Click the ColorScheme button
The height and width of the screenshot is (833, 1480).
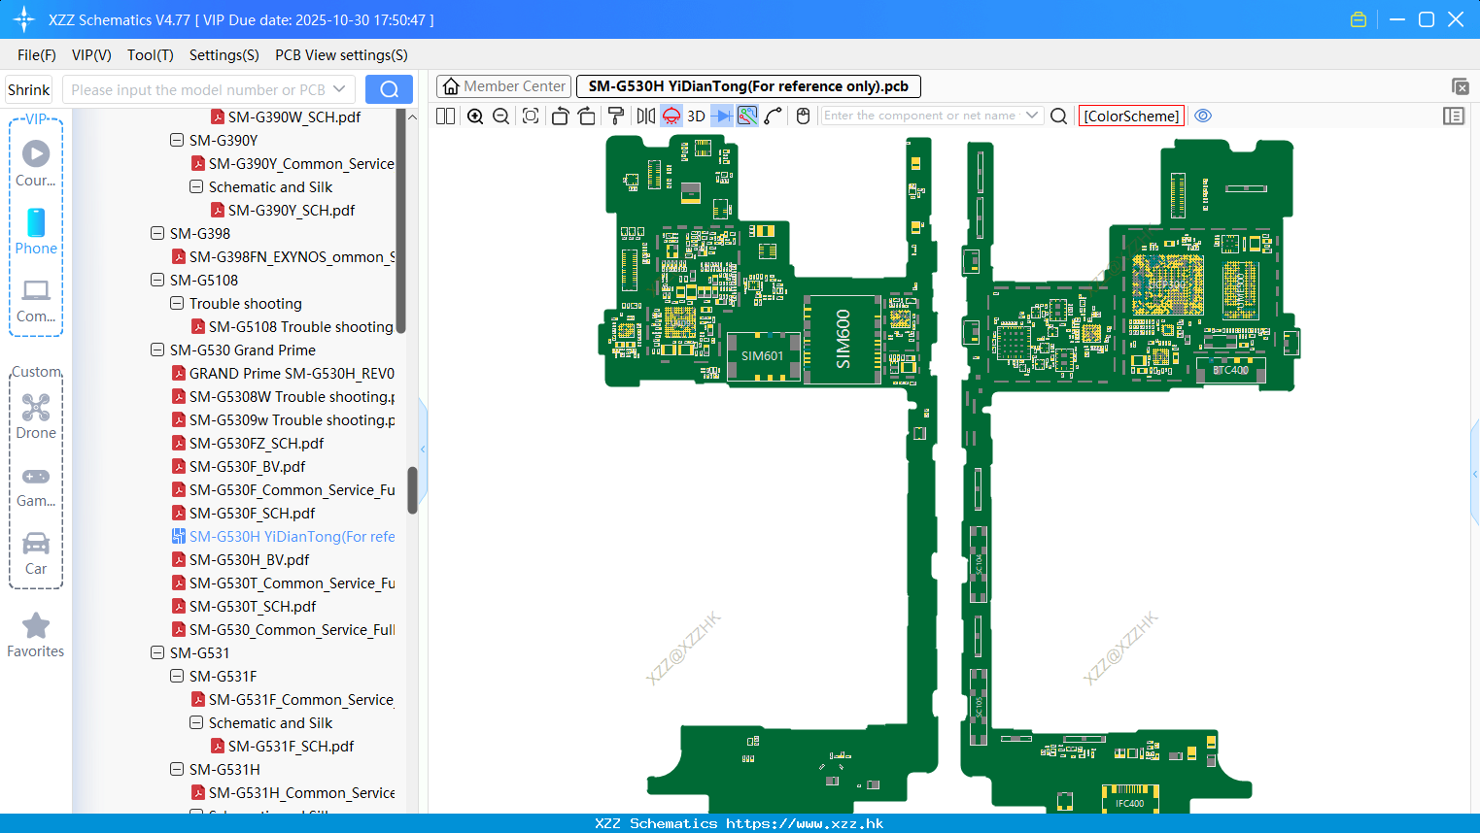point(1131,116)
